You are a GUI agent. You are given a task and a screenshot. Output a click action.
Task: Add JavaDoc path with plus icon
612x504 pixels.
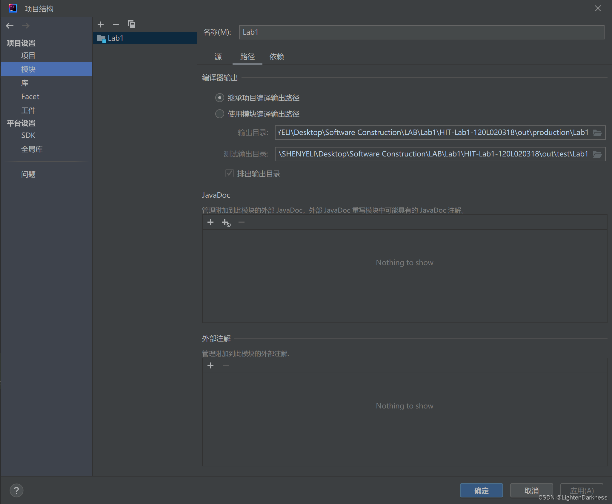point(210,222)
